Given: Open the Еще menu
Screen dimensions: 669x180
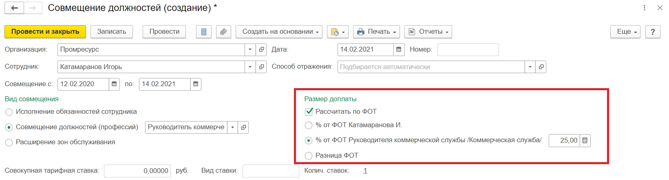Looking at the screenshot, I should tap(625, 32).
